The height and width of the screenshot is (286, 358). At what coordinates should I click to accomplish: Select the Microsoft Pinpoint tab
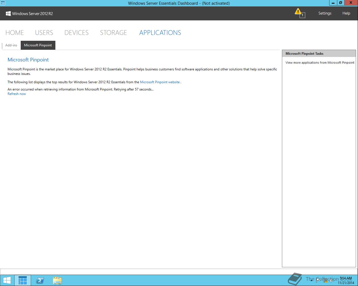pos(38,45)
